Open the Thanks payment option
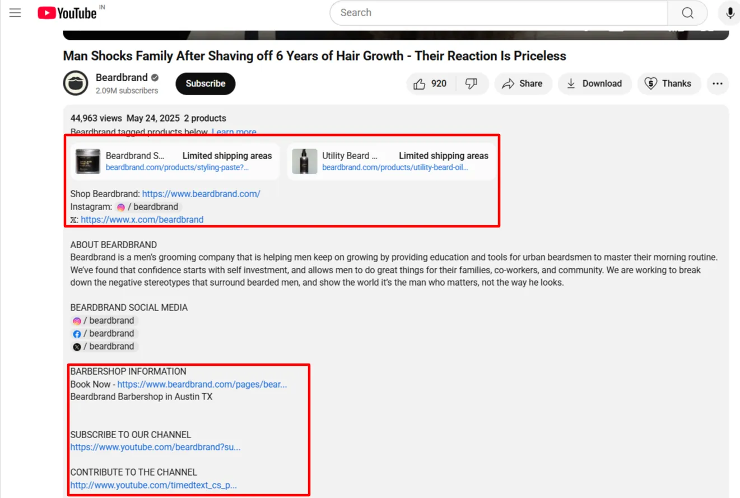This screenshot has width=740, height=498. (669, 83)
